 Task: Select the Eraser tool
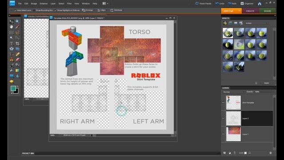pos(17,60)
